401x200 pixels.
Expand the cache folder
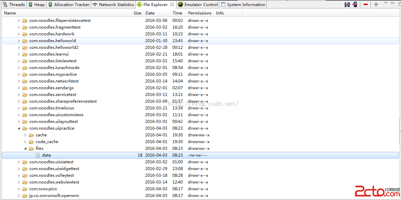pyautogui.click(x=25, y=135)
